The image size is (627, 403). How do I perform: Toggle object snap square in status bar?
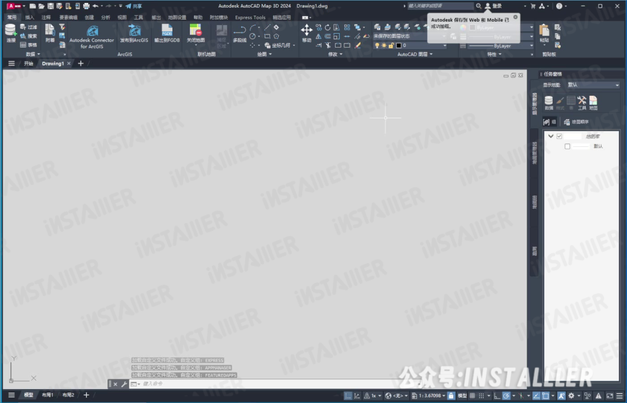tap(545, 395)
